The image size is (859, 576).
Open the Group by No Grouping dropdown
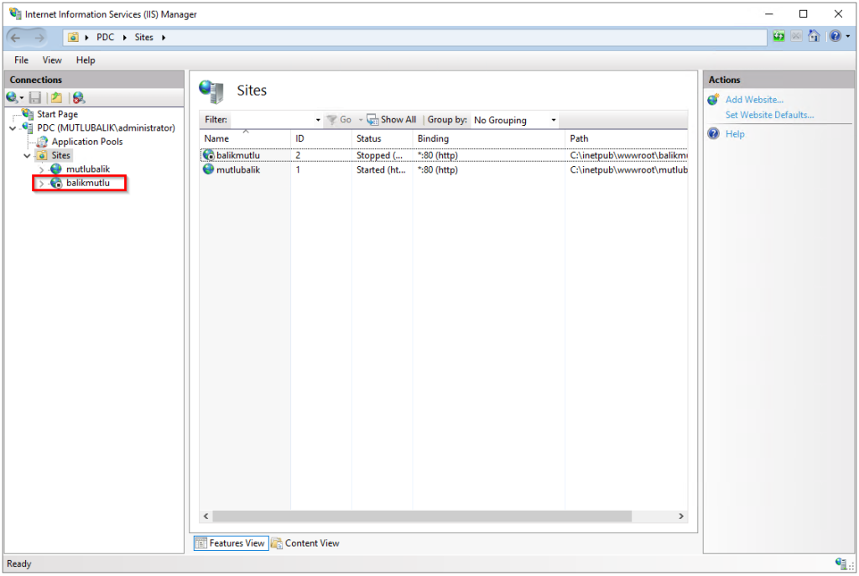click(514, 120)
